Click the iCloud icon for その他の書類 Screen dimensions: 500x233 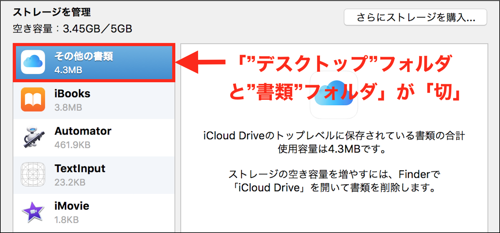pos(33,62)
